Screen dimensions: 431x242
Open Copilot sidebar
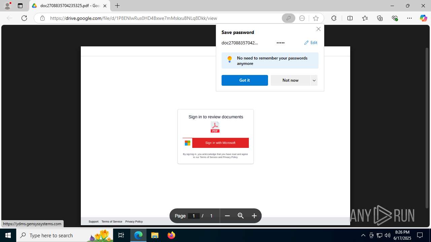423,18
